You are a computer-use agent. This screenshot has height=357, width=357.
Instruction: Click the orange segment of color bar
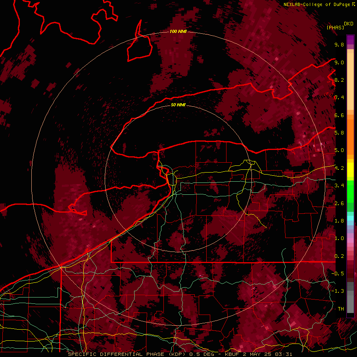coord(350,136)
